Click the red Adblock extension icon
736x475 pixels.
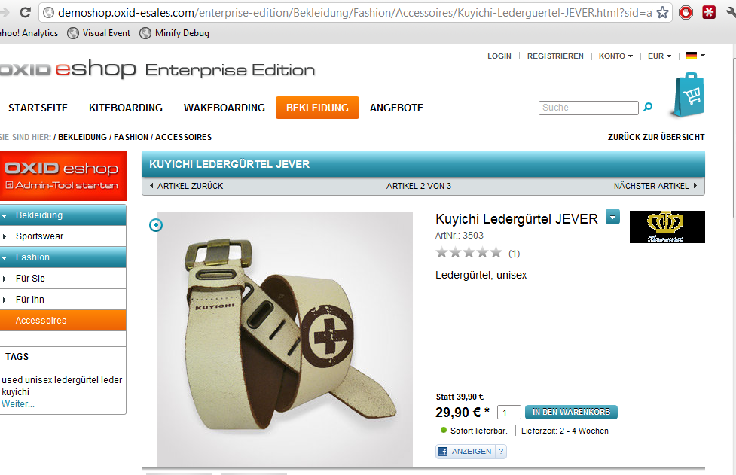(x=686, y=12)
